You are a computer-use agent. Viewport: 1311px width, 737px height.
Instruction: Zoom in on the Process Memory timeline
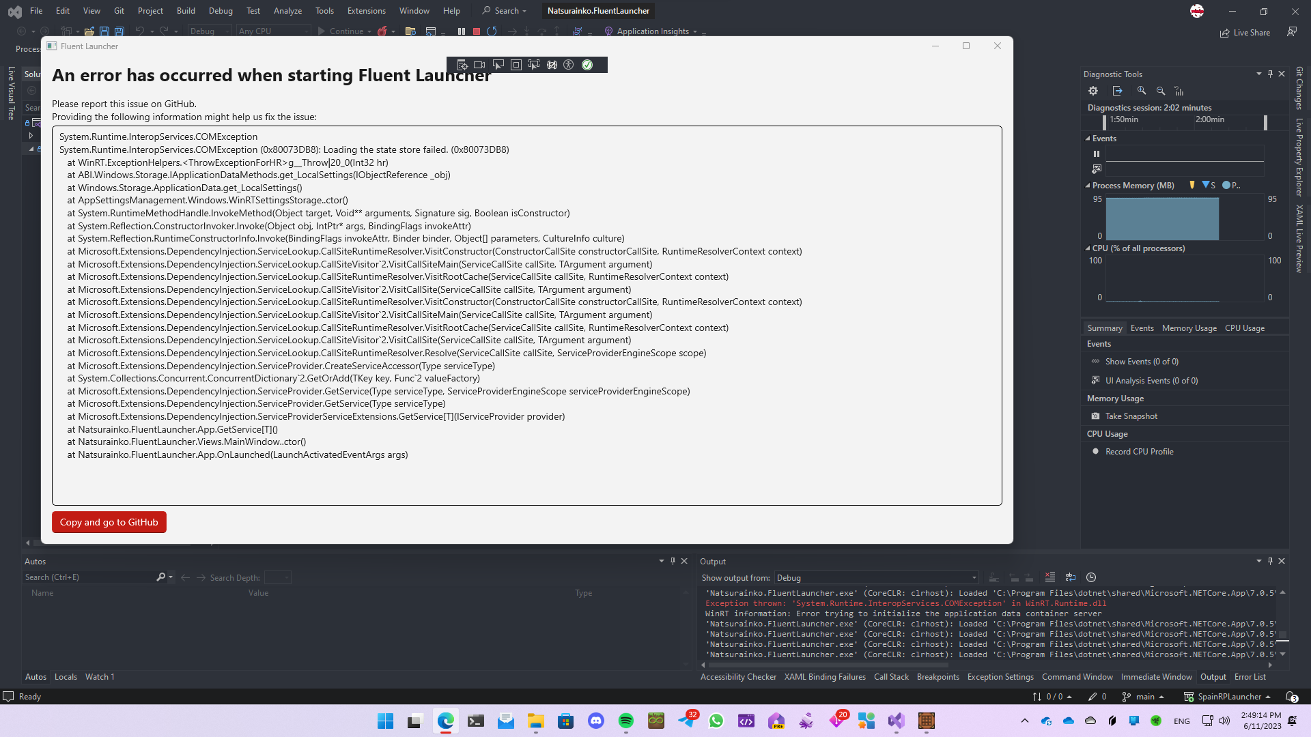click(x=1141, y=90)
